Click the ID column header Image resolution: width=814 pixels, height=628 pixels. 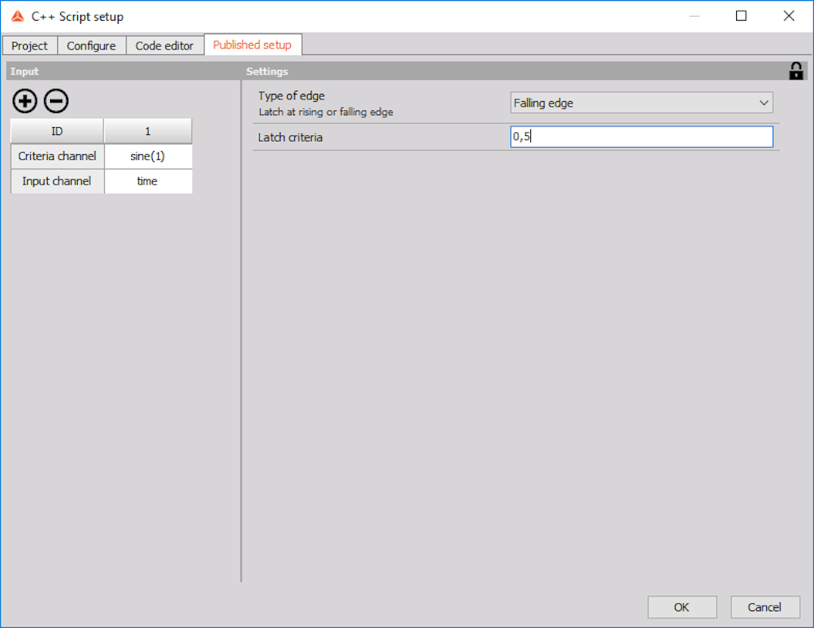(x=57, y=131)
